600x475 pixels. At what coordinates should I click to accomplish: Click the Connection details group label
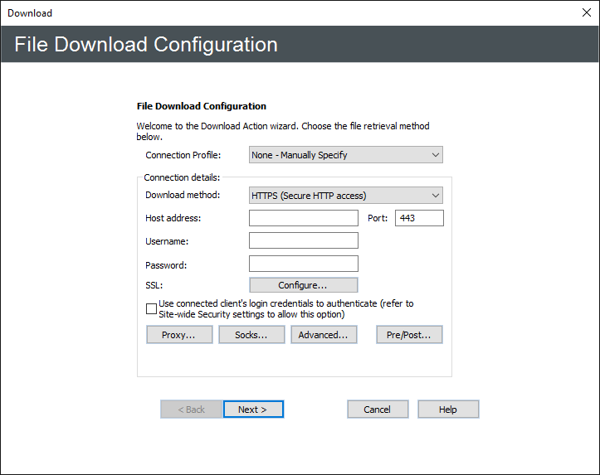coord(182,177)
